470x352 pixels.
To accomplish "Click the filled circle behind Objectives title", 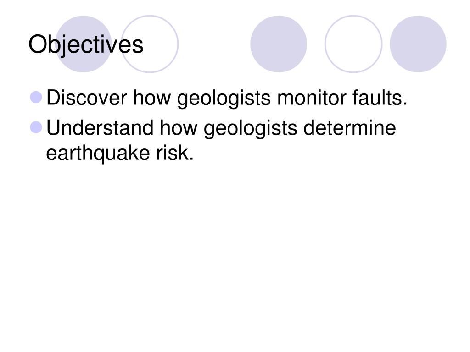I will pyautogui.click(x=84, y=44).
